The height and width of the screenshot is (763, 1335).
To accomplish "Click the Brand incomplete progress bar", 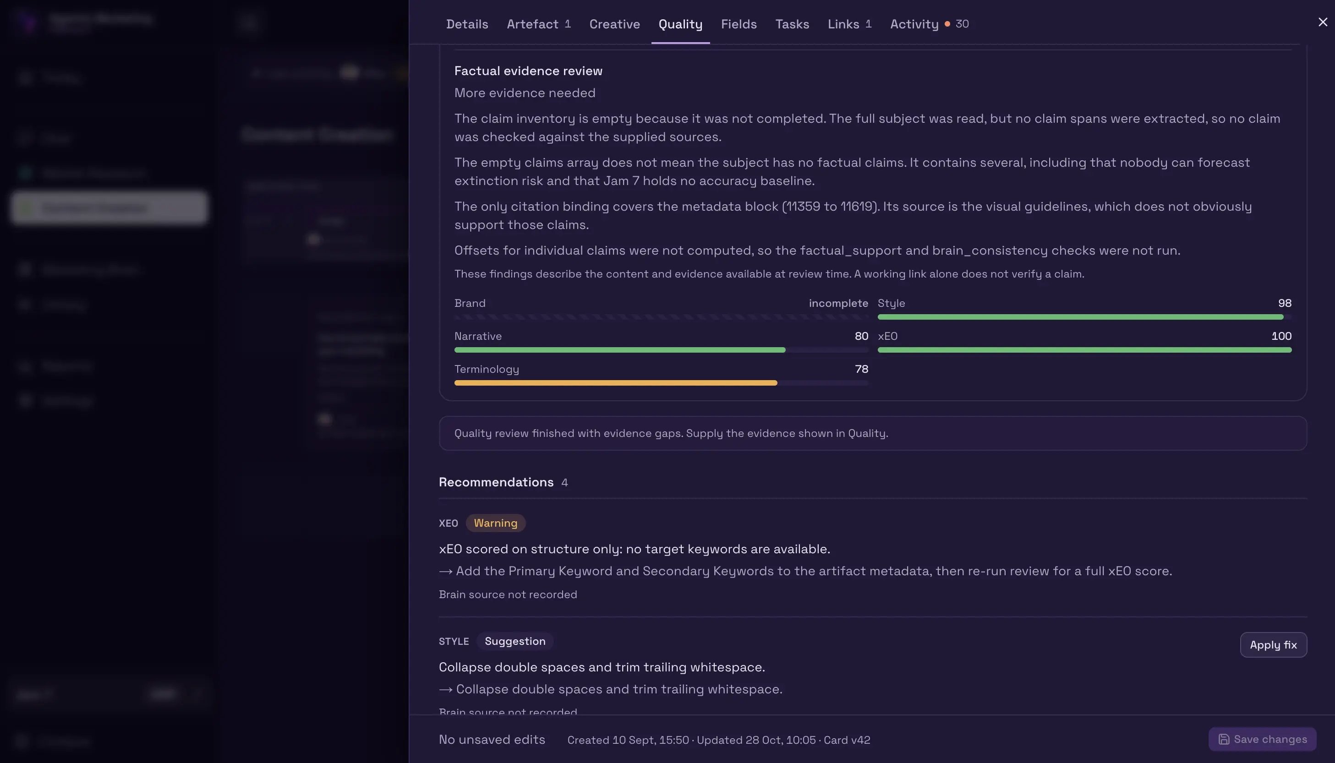I will point(661,317).
